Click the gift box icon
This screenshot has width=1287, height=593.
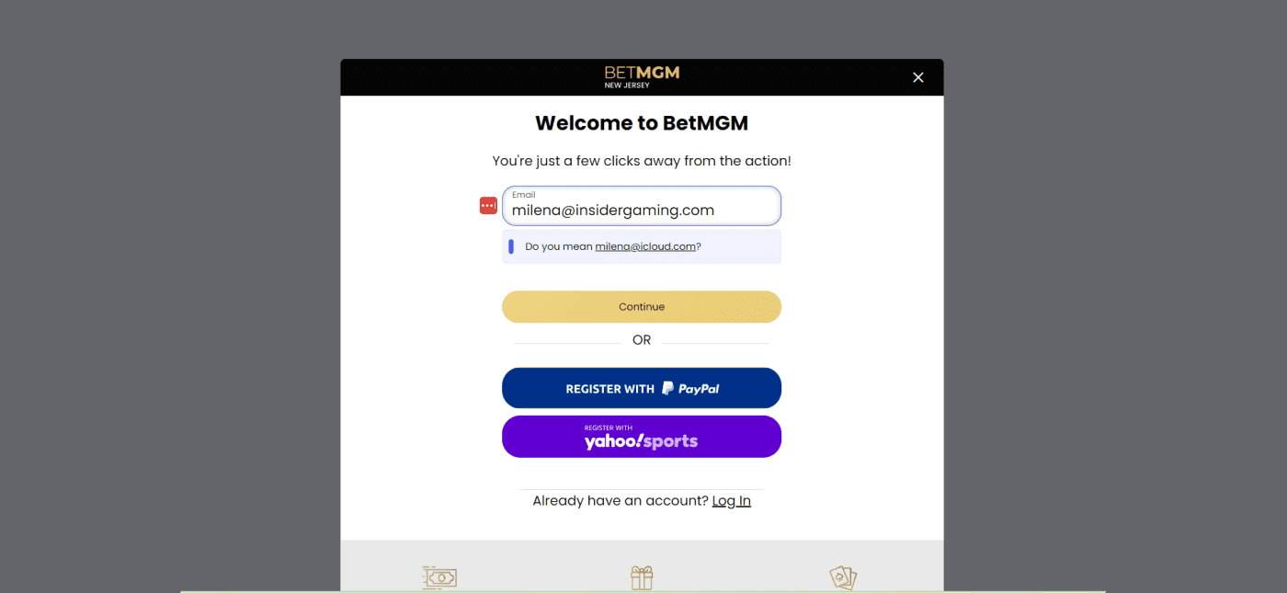tap(642, 577)
